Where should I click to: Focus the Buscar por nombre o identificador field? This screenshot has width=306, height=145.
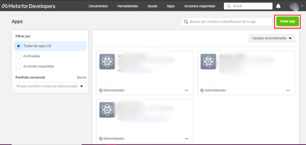227,22
